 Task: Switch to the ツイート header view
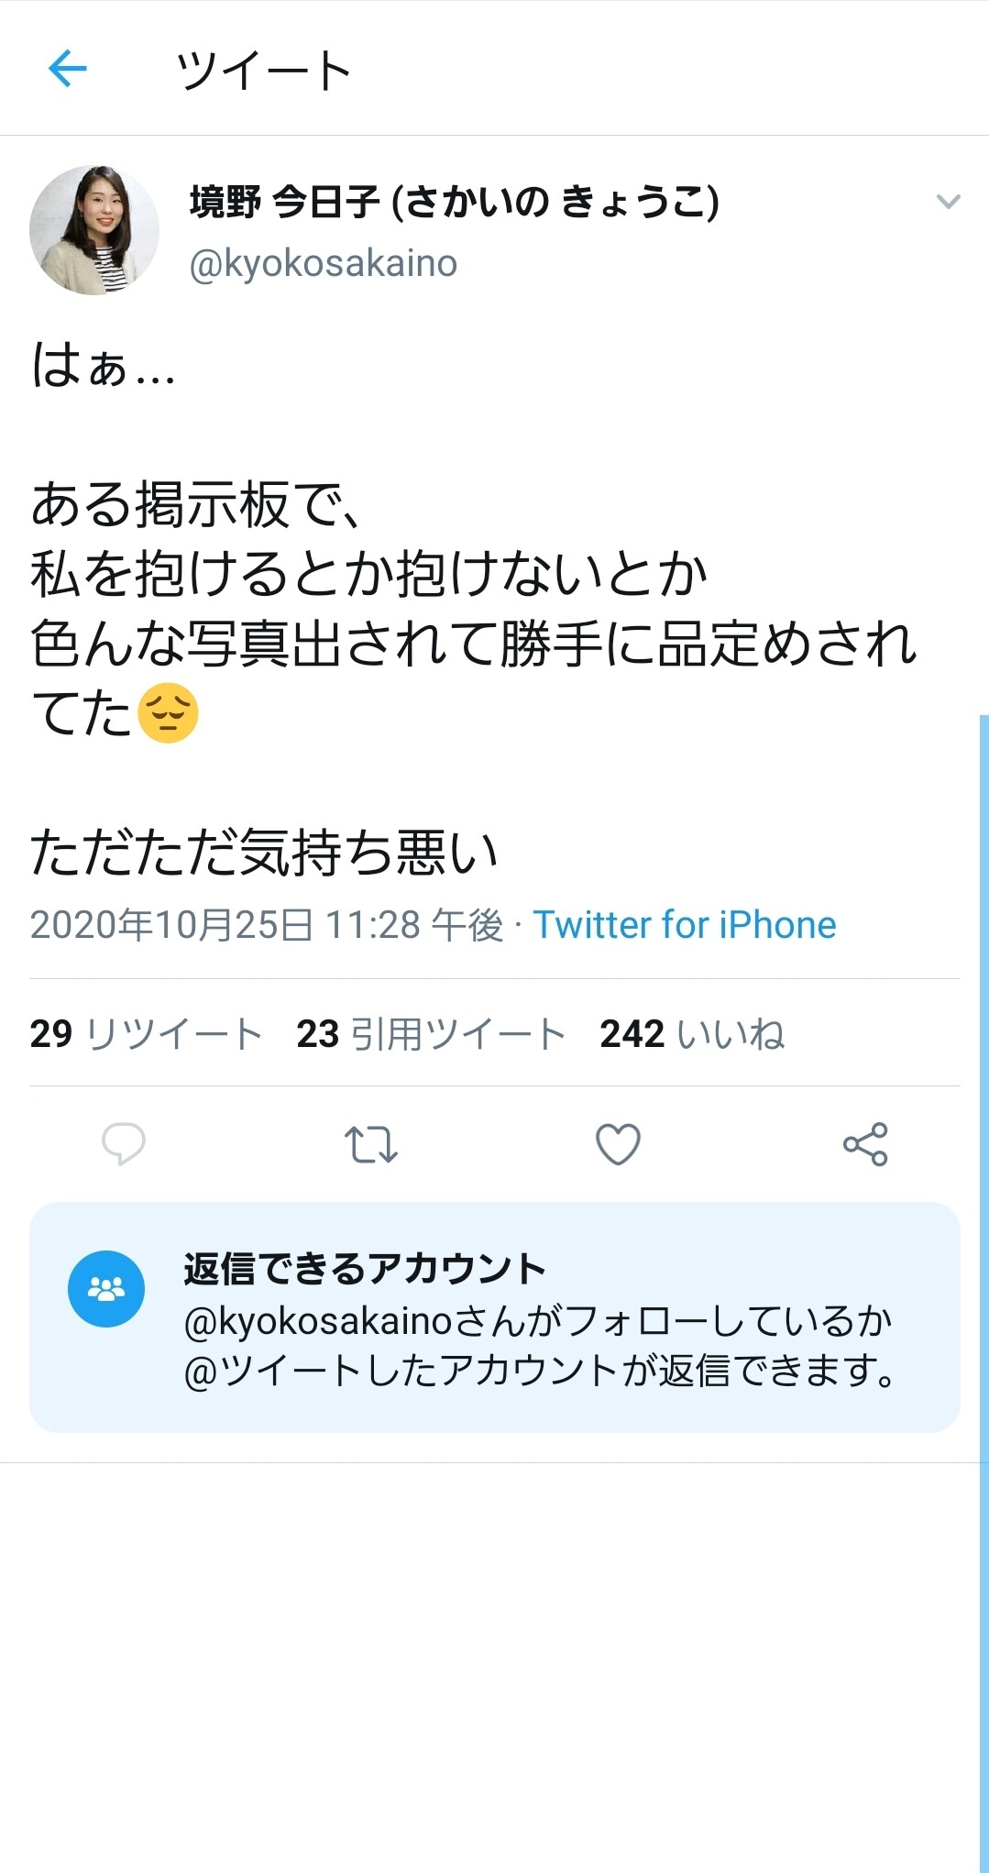266,71
